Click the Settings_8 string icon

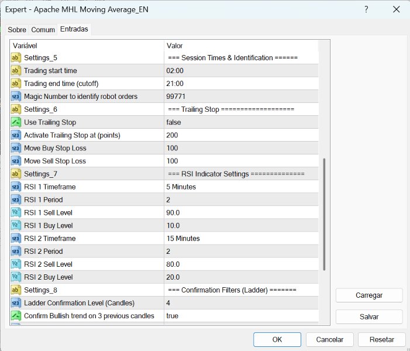[x=16, y=290]
